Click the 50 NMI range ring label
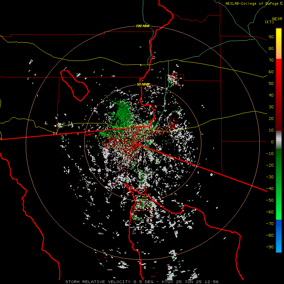The image size is (284, 284). tap(143, 84)
